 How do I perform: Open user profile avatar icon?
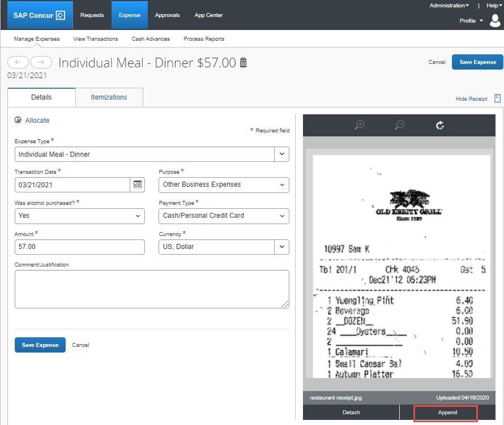495,20
